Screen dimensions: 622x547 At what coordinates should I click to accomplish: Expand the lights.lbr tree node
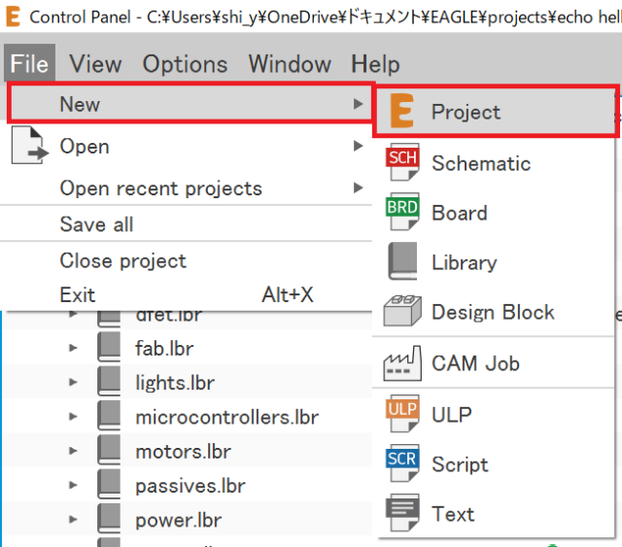(x=73, y=382)
